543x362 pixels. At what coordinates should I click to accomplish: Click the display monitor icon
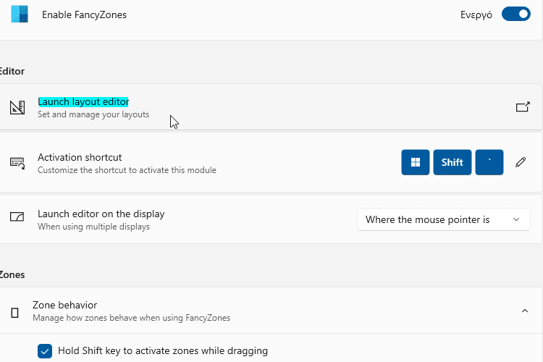(17, 217)
